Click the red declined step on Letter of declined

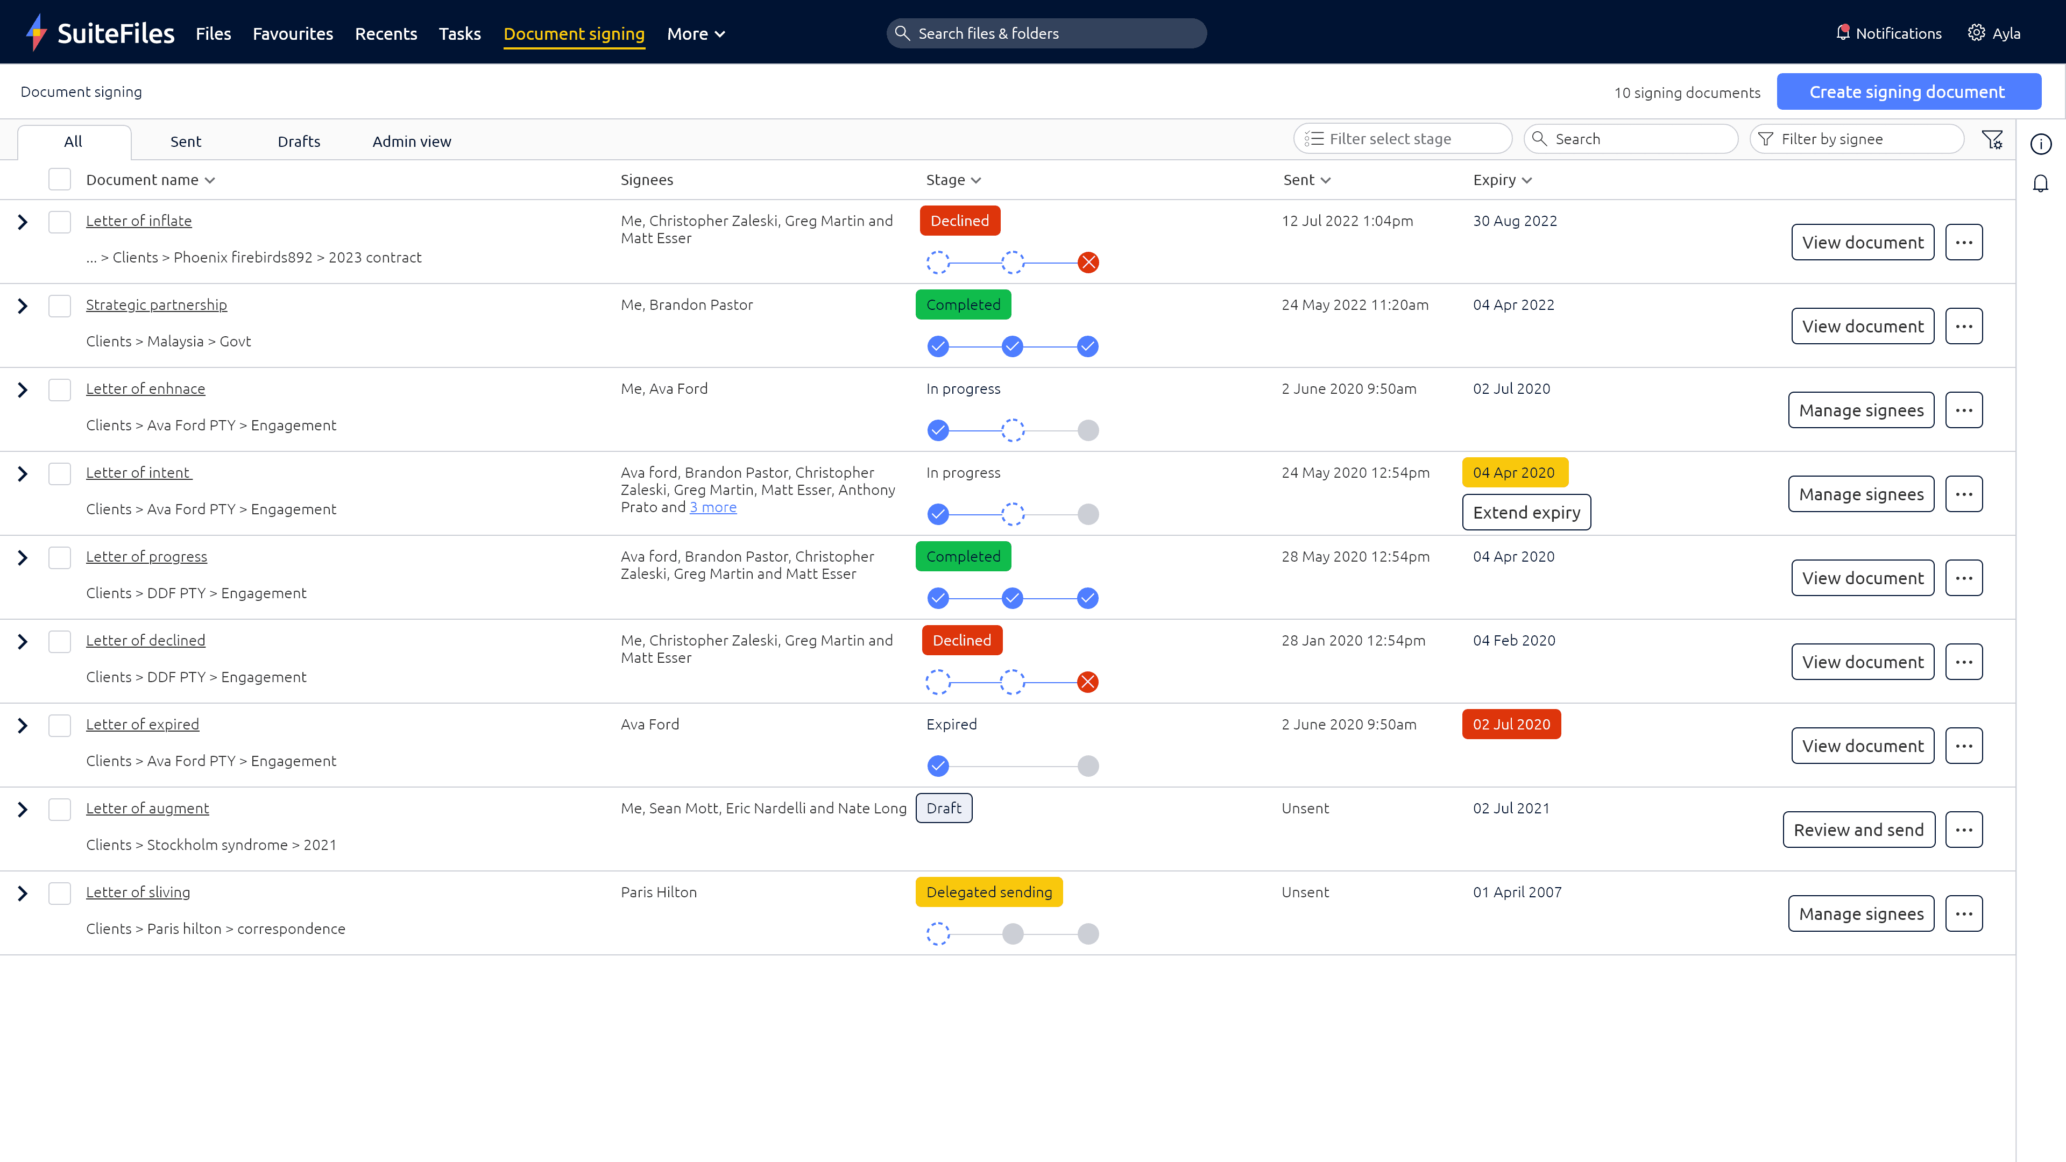(1087, 683)
